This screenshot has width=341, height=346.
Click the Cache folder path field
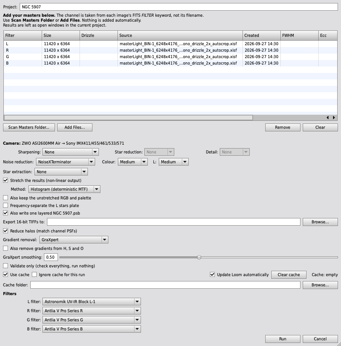pos(165,285)
